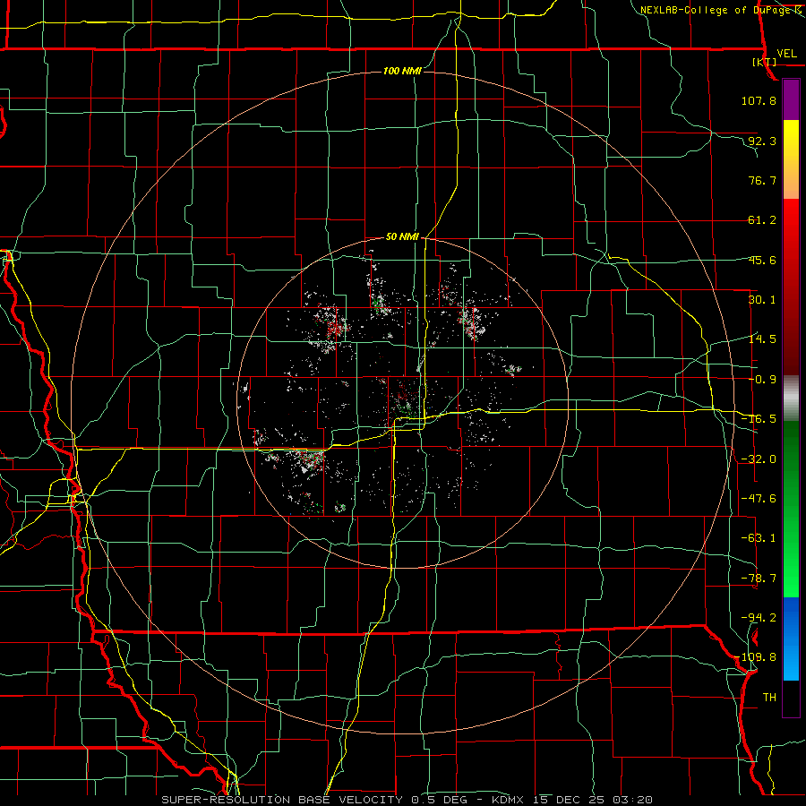Click the red segment of the color bar
The width and height of the screenshot is (806, 806).
click(x=791, y=287)
